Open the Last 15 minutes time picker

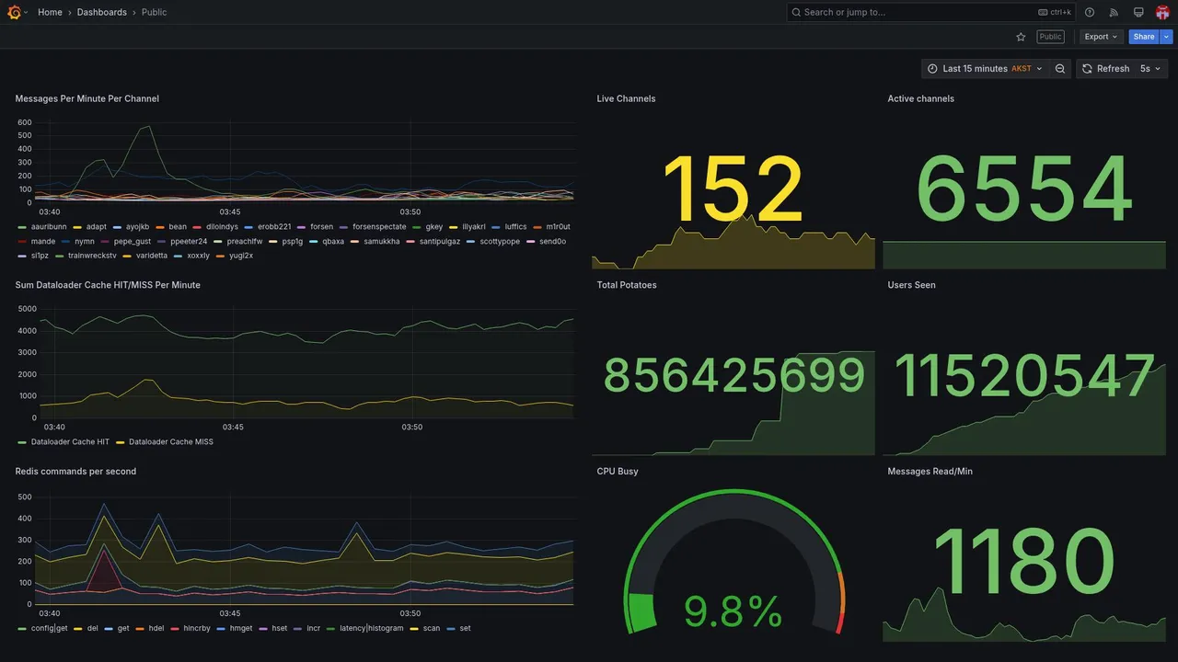(985, 69)
